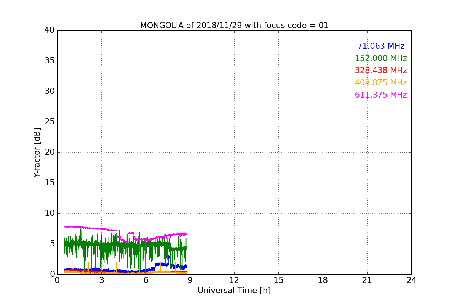The width and height of the screenshot is (457, 305).
Task: Click the y-axis tick label 25
Action: [x=50, y=122]
